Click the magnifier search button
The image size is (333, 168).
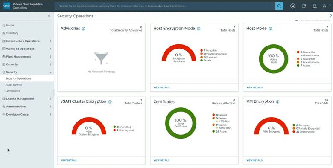tap(279, 6)
